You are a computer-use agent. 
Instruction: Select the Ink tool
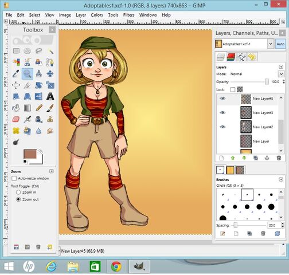[39, 120]
